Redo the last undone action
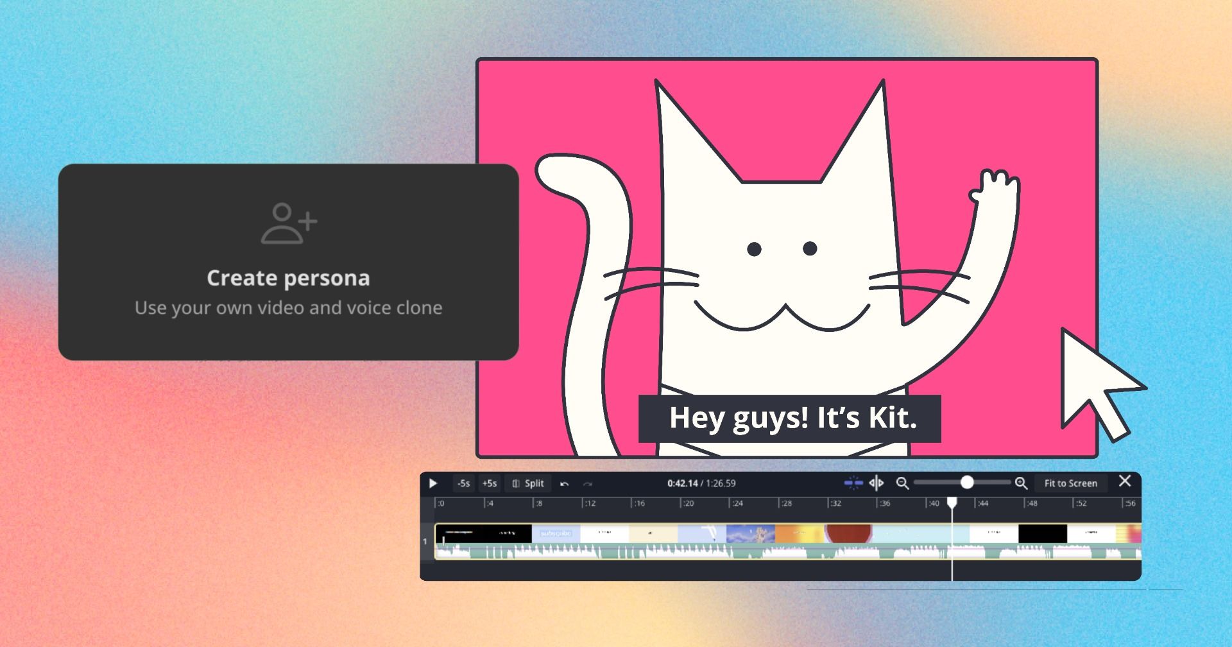The width and height of the screenshot is (1232, 647). [588, 484]
